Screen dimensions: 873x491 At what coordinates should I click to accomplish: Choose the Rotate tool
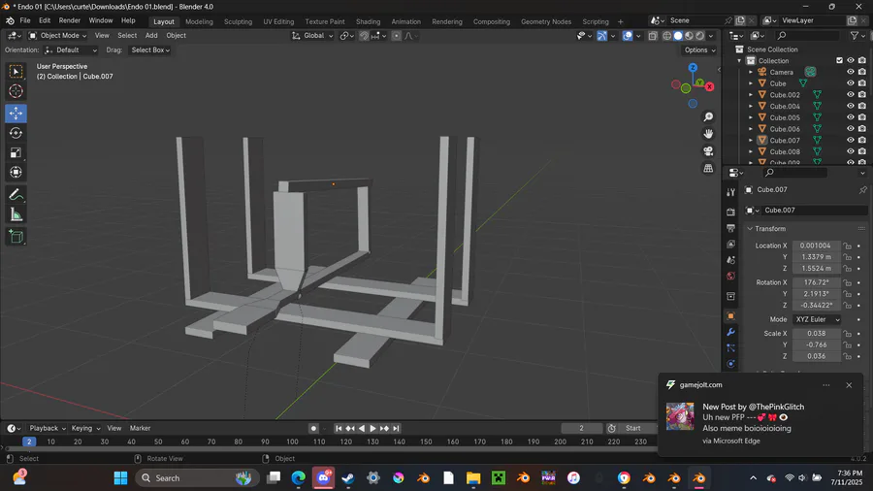[x=16, y=133]
